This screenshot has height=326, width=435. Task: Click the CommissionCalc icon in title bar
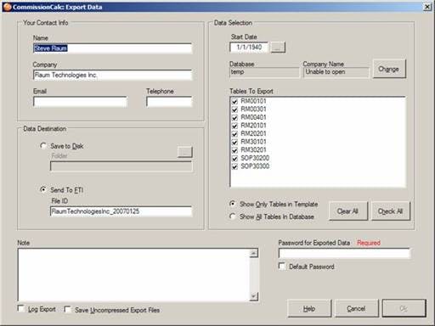7,7
